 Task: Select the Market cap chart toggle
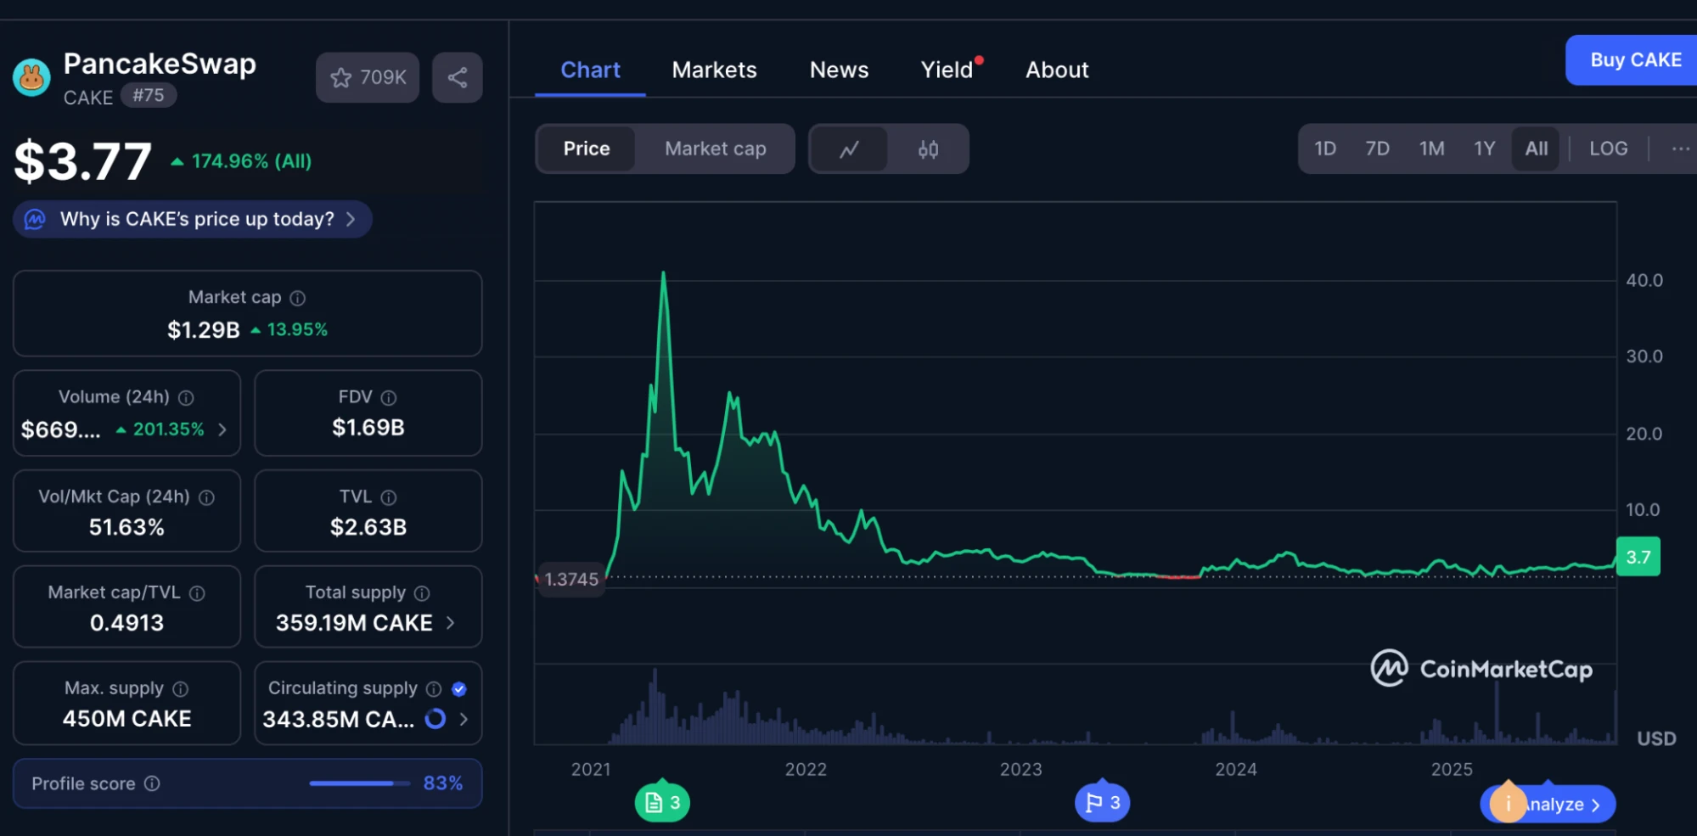tap(715, 149)
